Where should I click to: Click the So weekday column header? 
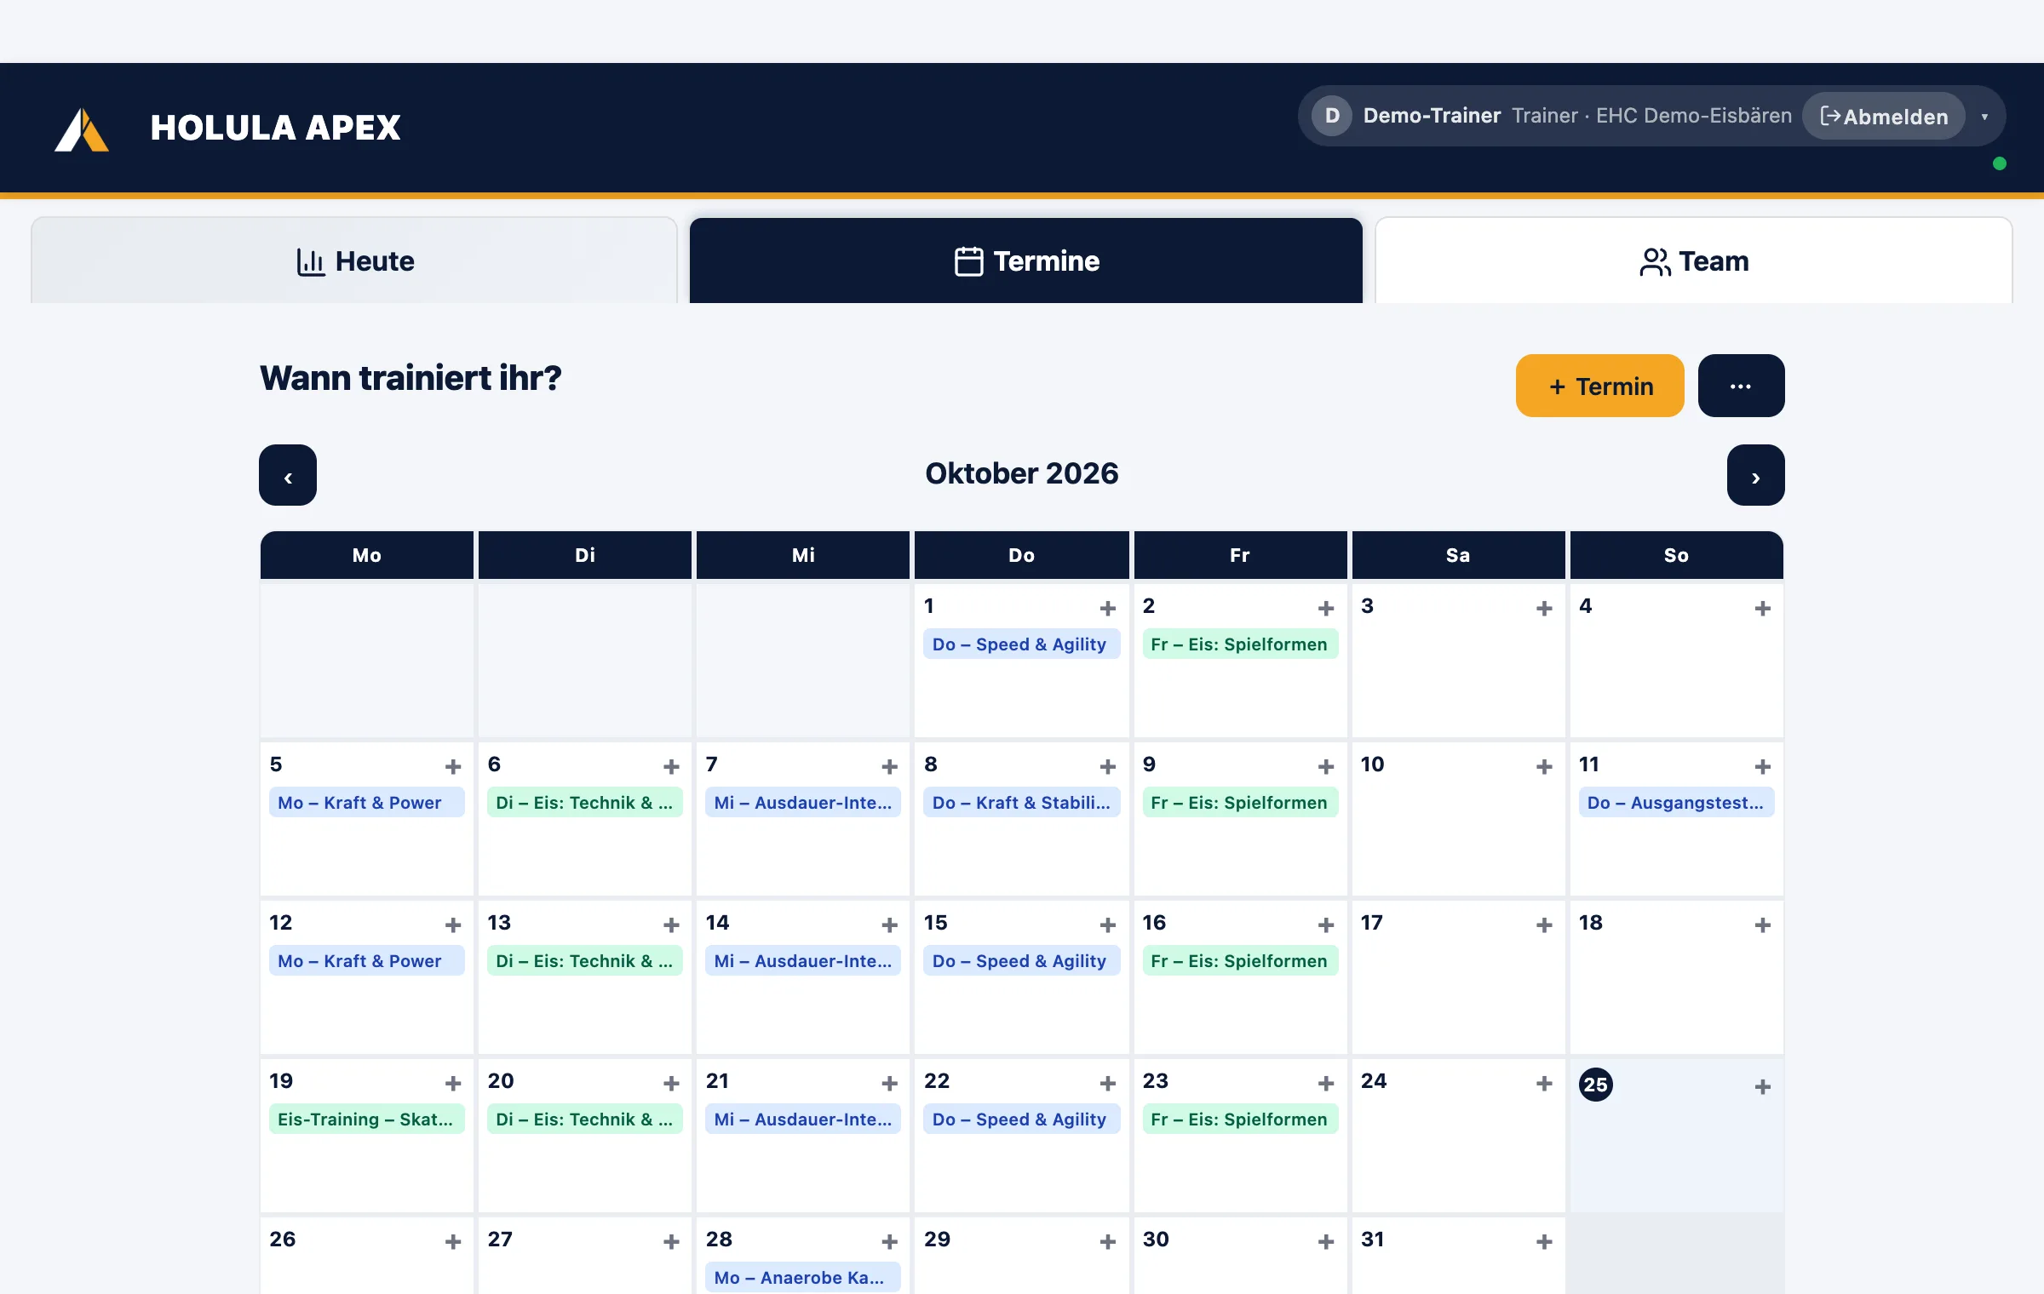(1676, 555)
